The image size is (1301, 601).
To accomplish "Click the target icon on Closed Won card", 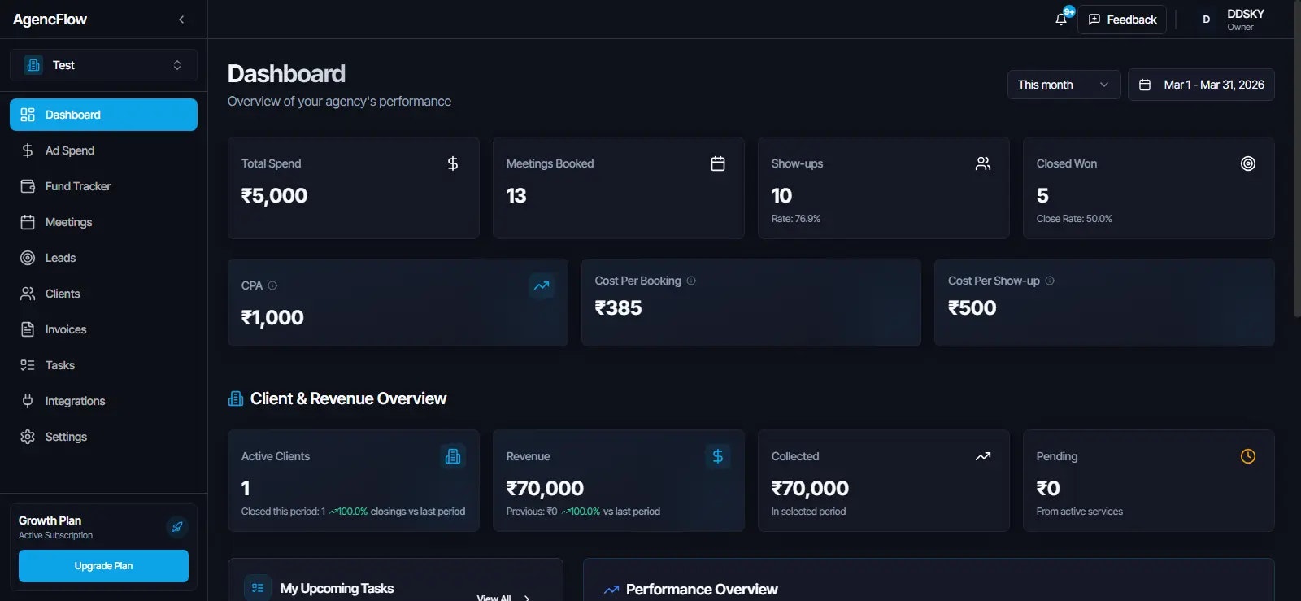I will 1248,163.
